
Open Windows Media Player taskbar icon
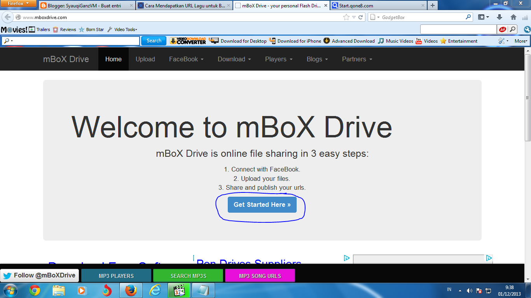pos(82,290)
